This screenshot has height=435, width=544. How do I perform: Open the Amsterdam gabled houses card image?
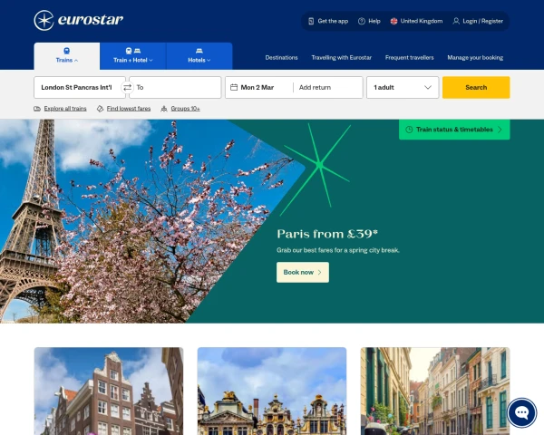109,391
